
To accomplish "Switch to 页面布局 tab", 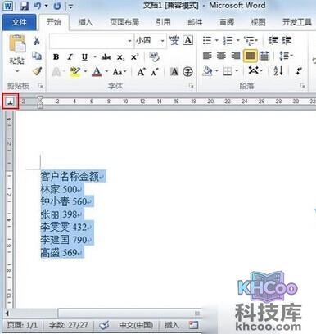I will 124,22.
